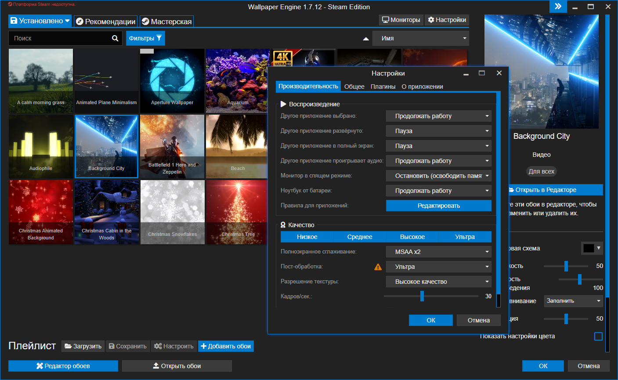Expand Разрешение текстуры dropdown
Image resolution: width=618 pixels, height=380 pixels.
439,282
